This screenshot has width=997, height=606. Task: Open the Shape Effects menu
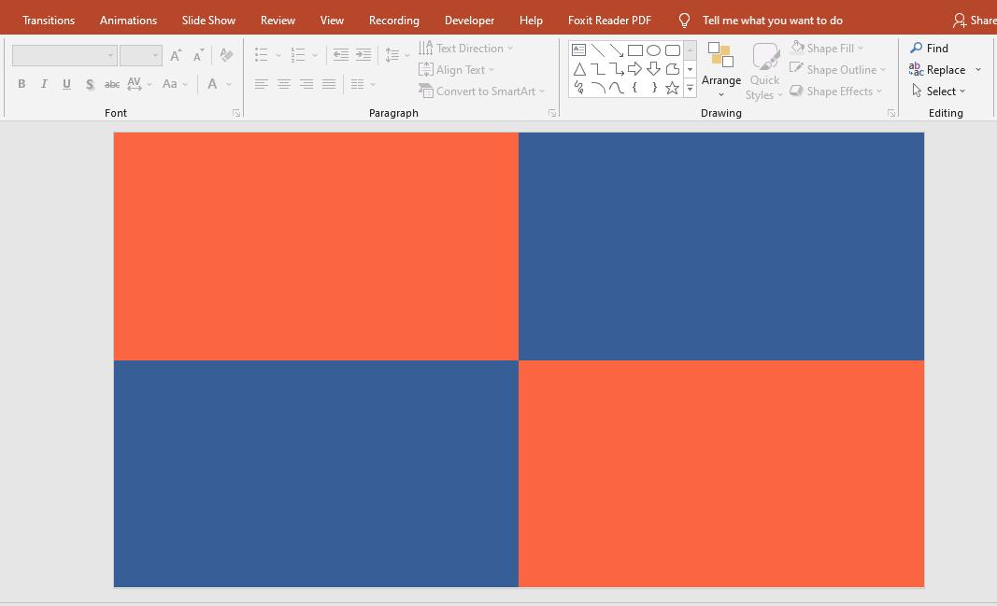coord(834,91)
